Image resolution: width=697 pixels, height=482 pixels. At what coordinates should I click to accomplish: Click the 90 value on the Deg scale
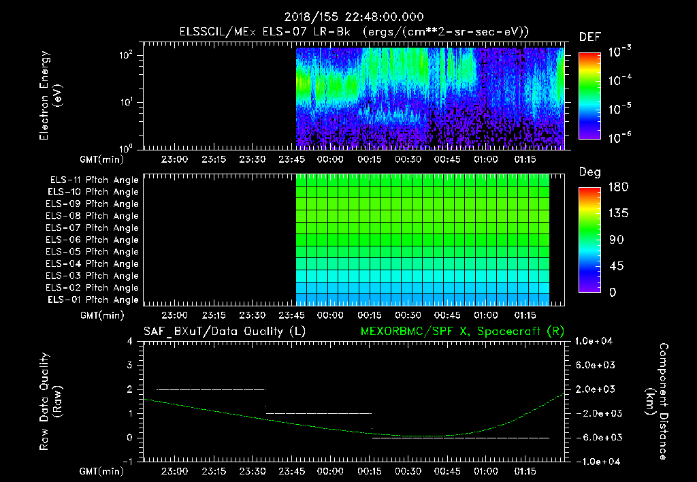coord(617,240)
